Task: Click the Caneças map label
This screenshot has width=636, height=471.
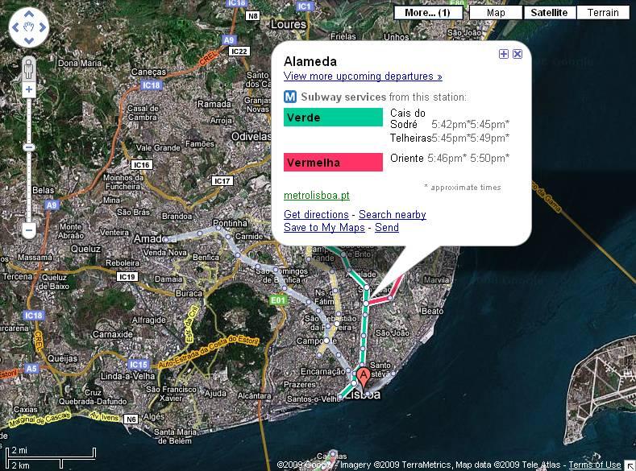Action: 148,72
